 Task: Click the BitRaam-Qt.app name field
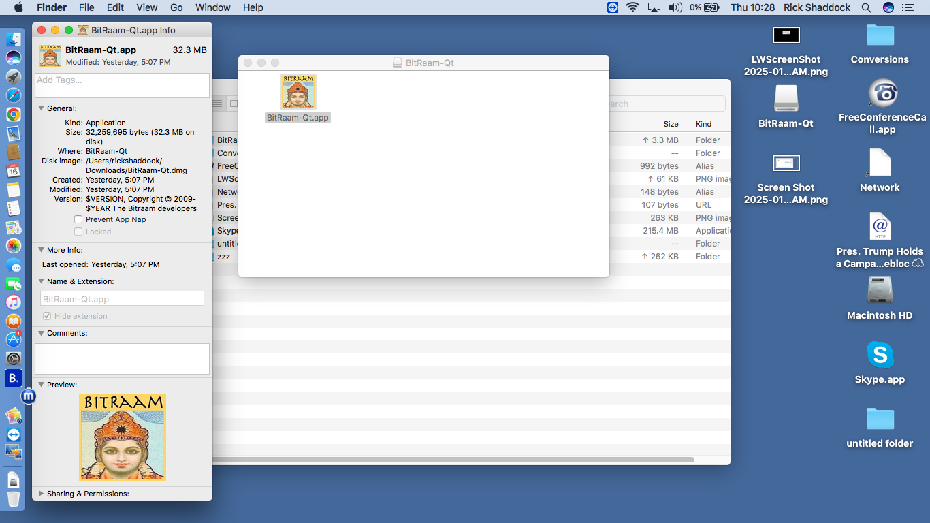[123, 299]
